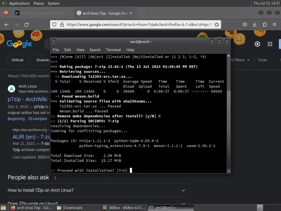The height and width of the screenshot is (211, 281).
Task: Open the terminal Help menu
Action: [x=130, y=50]
